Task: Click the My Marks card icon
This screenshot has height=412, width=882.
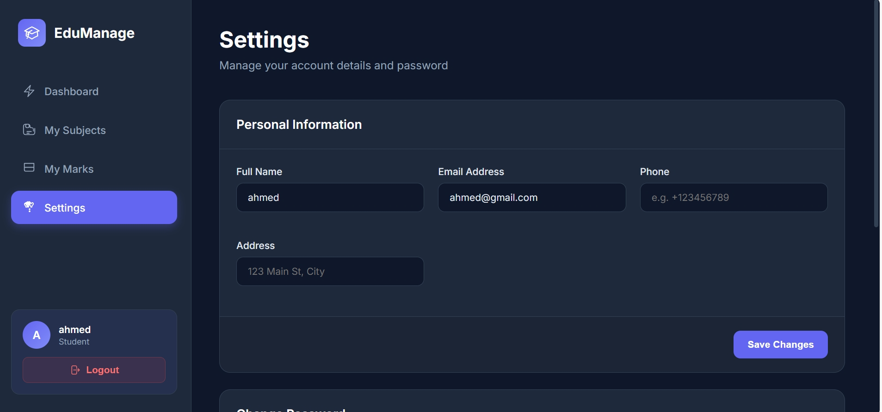Action: coord(29,167)
